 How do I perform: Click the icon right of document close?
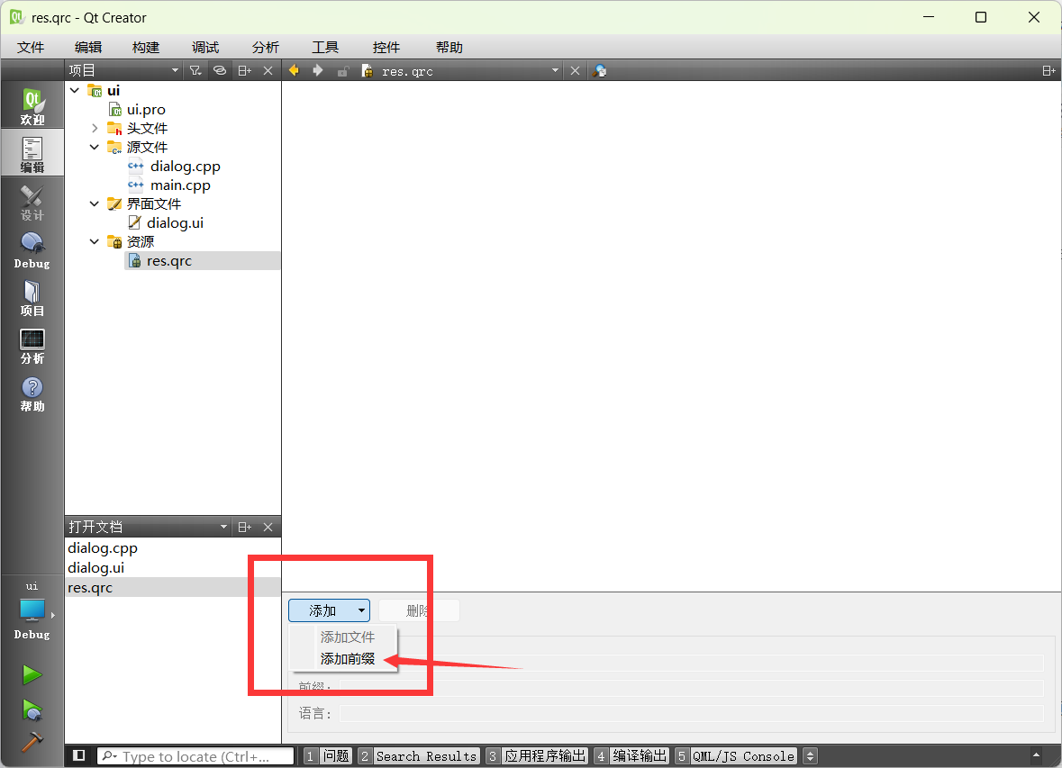click(x=599, y=70)
